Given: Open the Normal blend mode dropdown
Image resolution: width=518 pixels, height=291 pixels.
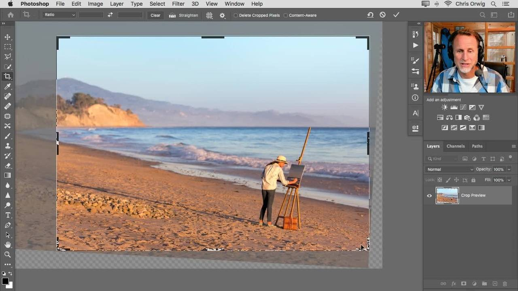Looking at the screenshot, I should click(449, 169).
